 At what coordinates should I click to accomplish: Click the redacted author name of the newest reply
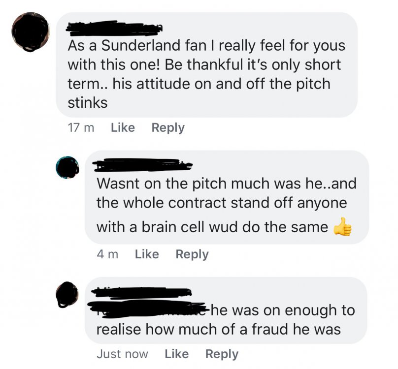pyautogui.click(x=143, y=292)
